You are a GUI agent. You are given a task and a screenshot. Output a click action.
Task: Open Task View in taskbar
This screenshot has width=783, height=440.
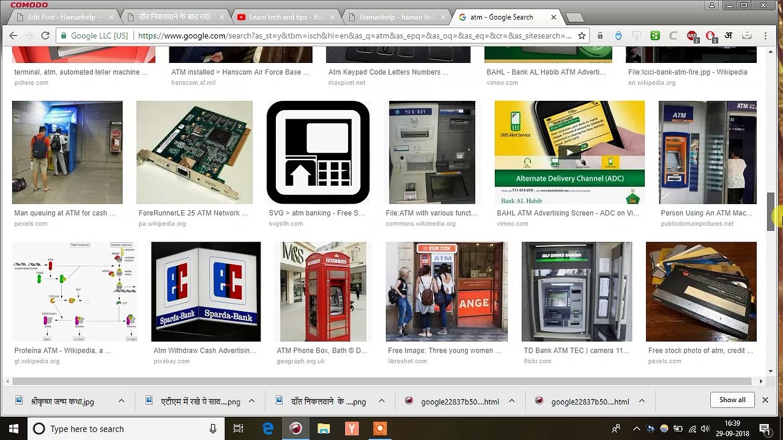tap(239, 429)
